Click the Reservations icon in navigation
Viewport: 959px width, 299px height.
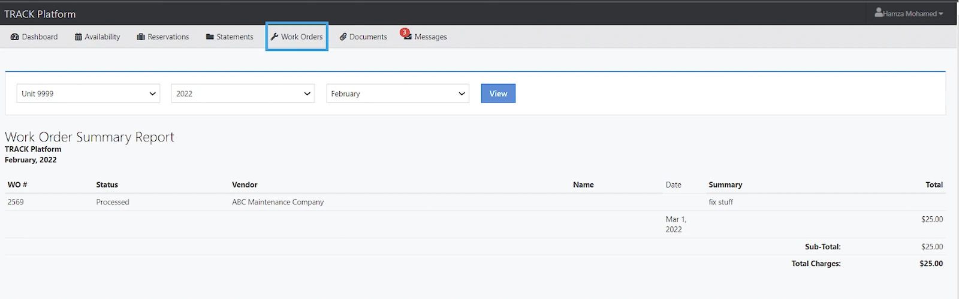pyautogui.click(x=141, y=37)
